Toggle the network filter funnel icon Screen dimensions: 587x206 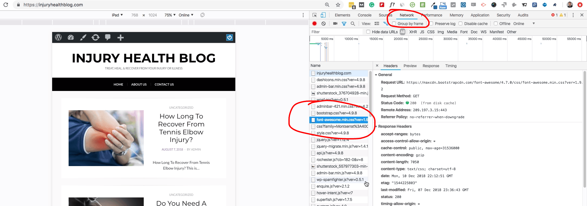(x=344, y=23)
